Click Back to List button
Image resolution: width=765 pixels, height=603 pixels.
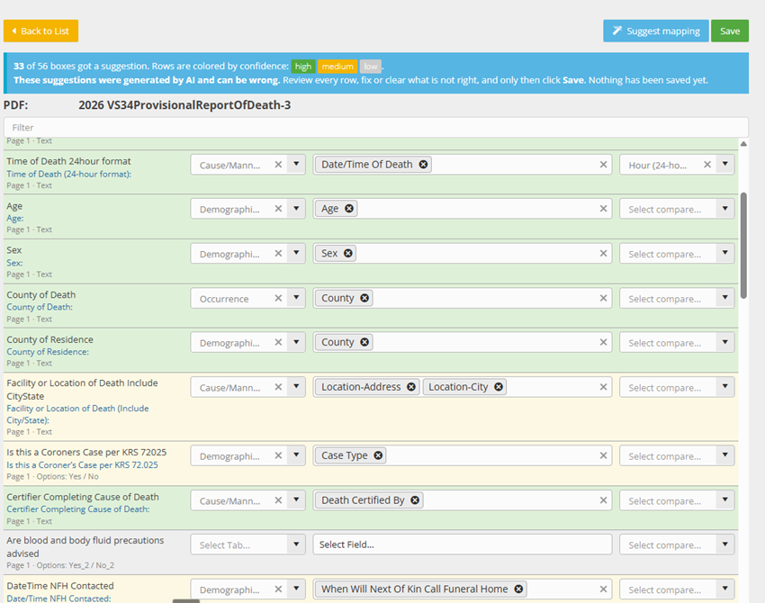tap(41, 31)
